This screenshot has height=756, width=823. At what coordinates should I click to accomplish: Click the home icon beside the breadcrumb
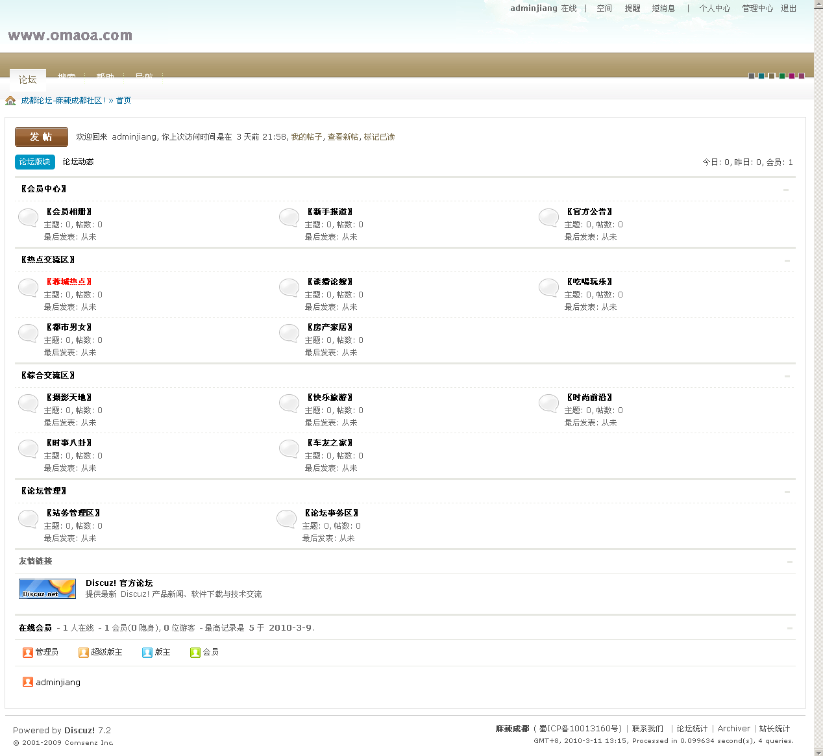10,101
